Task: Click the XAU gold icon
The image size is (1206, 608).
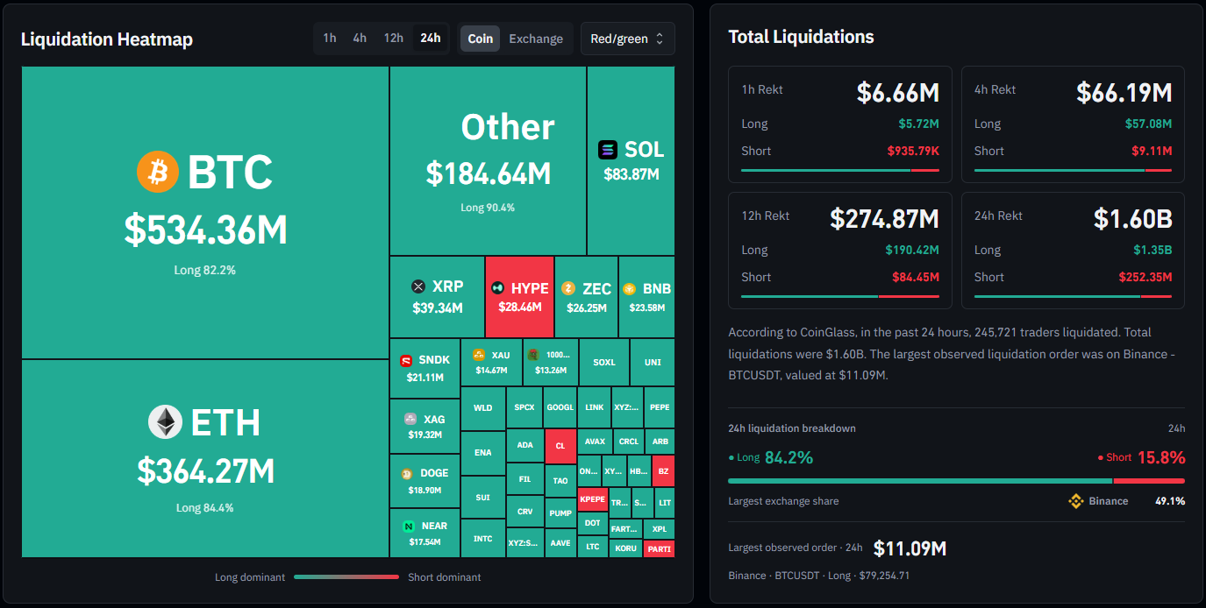Action: pyautogui.click(x=479, y=355)
